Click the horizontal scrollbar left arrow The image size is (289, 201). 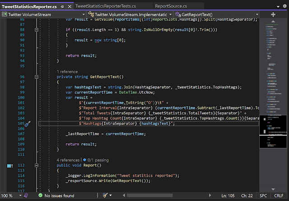(124, 195)
